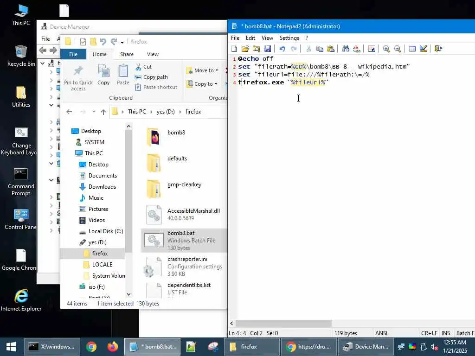This screenshot has height=356, width=475.
Task: Click Pin to Quick access in ribbon
Action: [78, 78]
